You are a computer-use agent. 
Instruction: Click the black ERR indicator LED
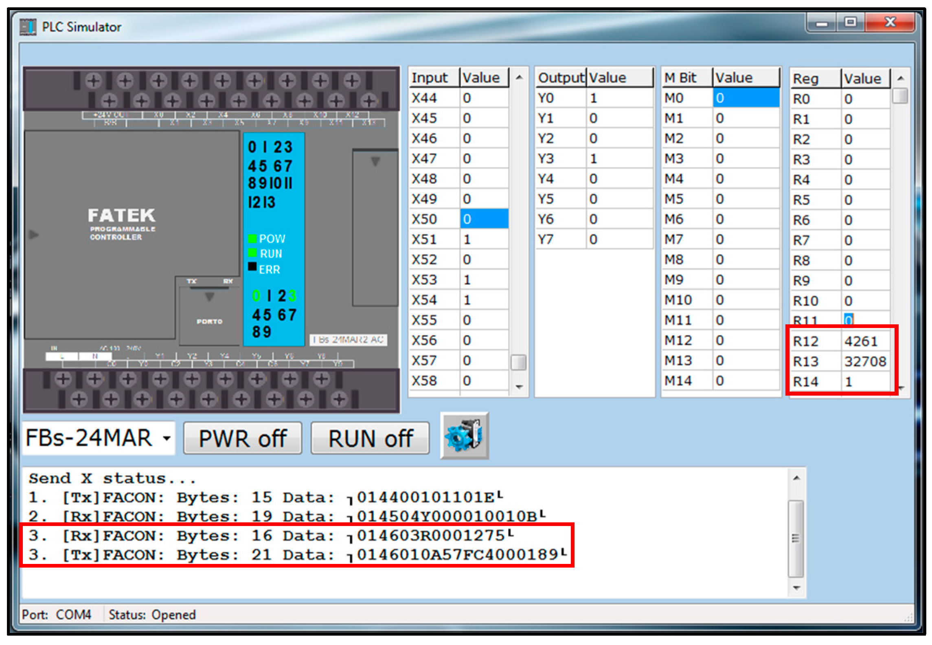(252, 267)
